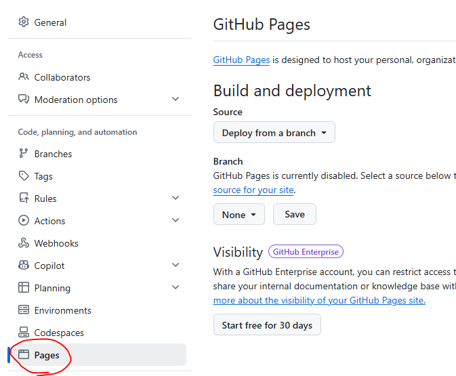Click the Pages browser-window icon

tap(24, 354)
